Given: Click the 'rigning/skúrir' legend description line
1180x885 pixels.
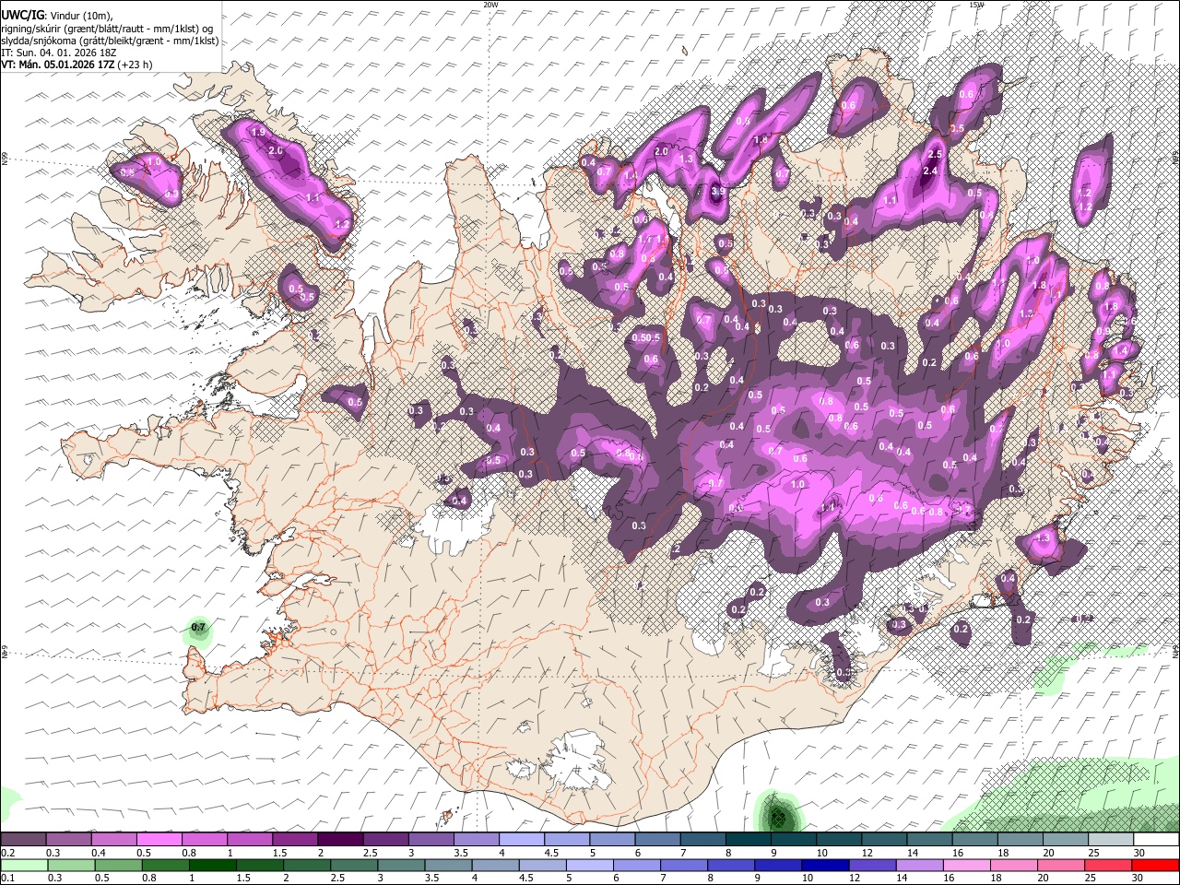Looking at the screenshot, I should click(x=109, y=28).
